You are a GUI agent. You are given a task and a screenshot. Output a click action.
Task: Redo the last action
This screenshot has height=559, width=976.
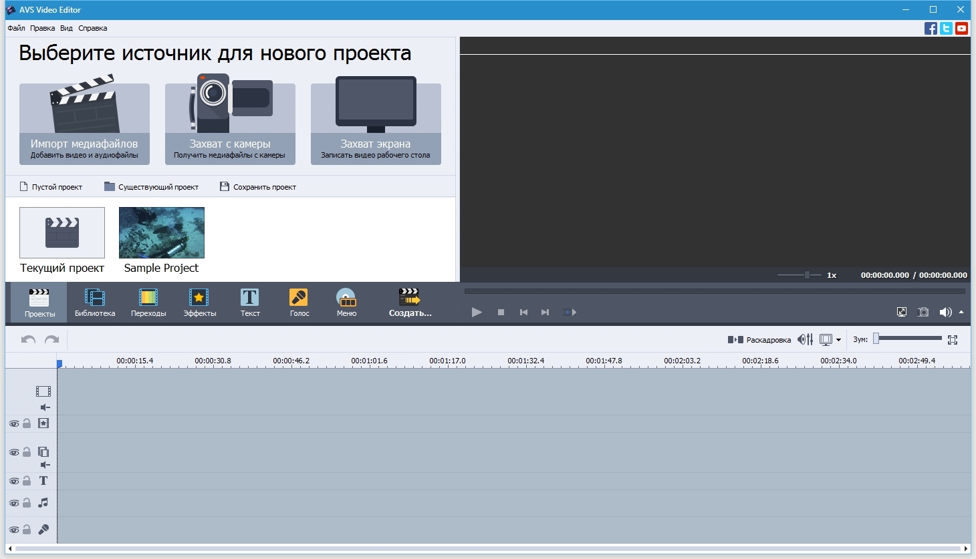tap(51, 339)
